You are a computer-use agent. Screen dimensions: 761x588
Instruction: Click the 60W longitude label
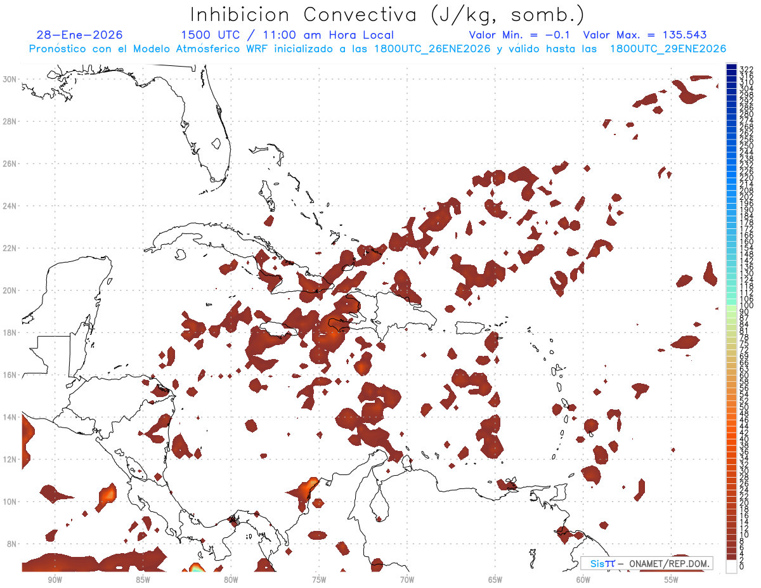pos(583,580)
